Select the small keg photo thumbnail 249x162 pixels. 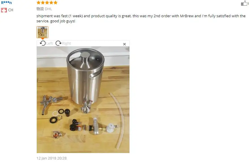[x=42, y=32]
